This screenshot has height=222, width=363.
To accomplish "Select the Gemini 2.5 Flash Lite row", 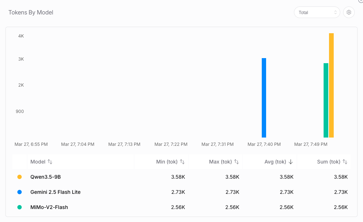I will coord(55,192).
